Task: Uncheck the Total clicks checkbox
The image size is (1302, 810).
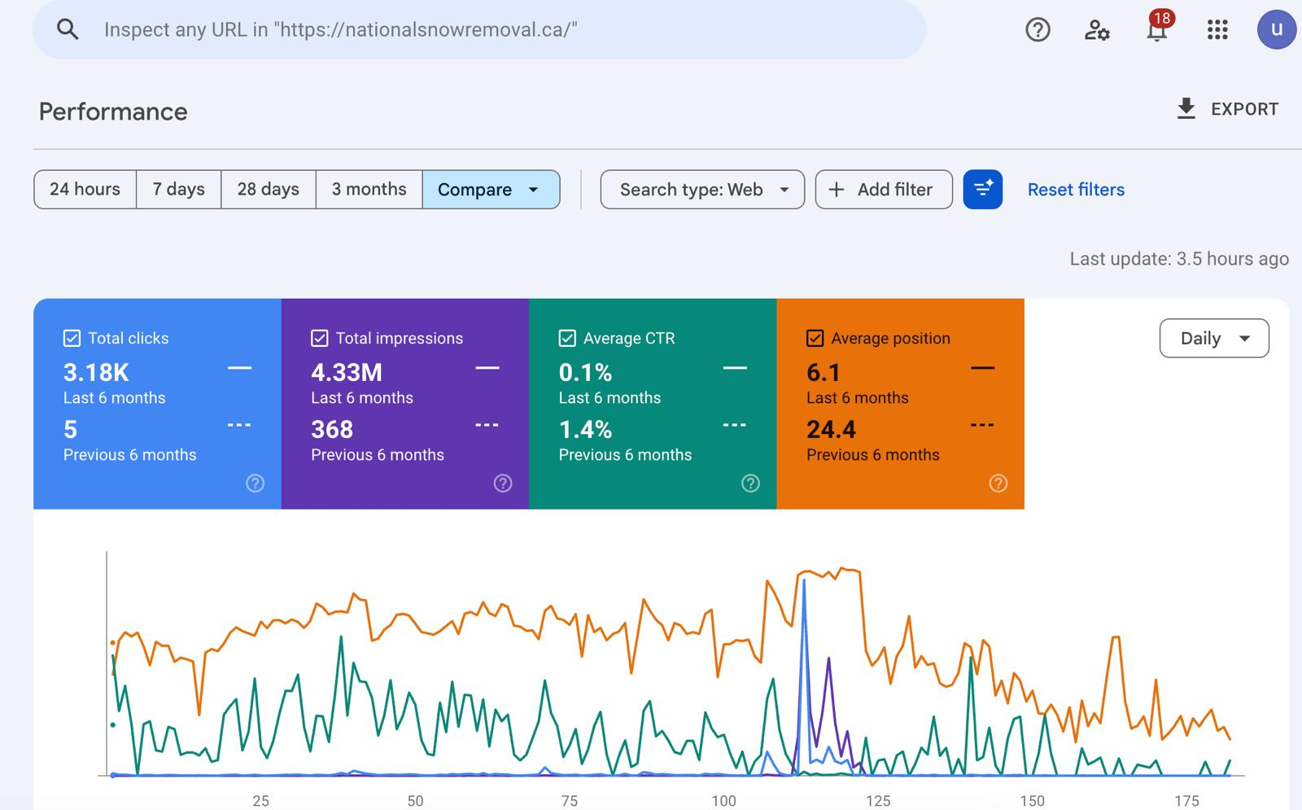Action: [x=72, y=339]
